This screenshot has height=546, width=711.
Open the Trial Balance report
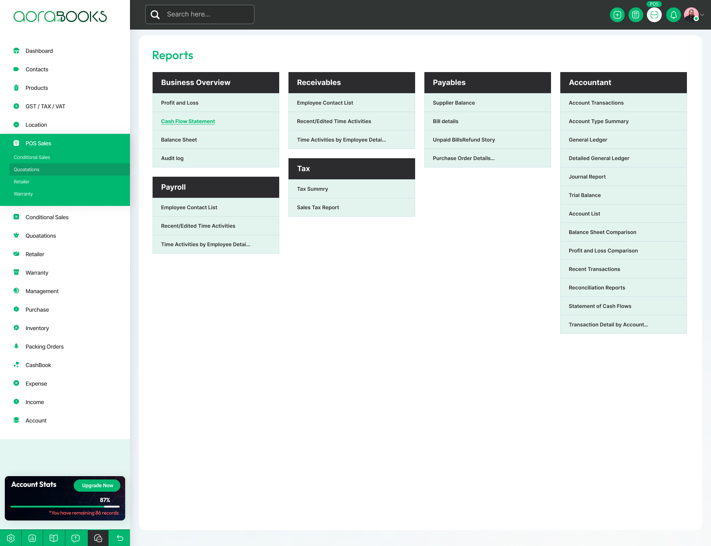(x=584, y=195)
